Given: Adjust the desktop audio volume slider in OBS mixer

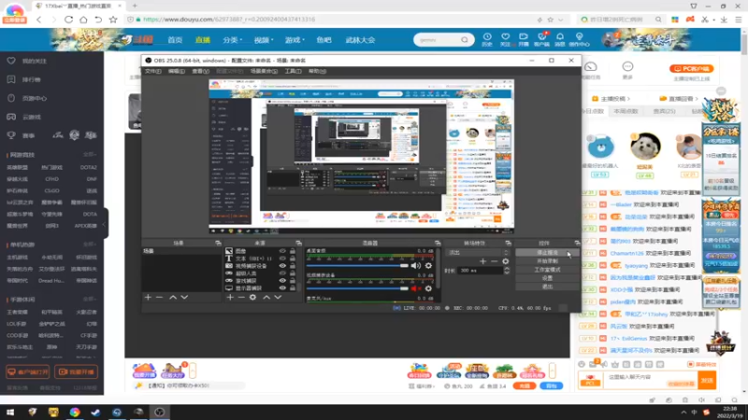Looking at the screenshot, I should click(357, 266).
